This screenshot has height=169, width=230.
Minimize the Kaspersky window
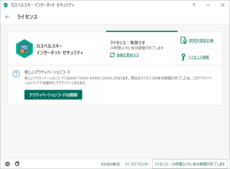(208, 5)
